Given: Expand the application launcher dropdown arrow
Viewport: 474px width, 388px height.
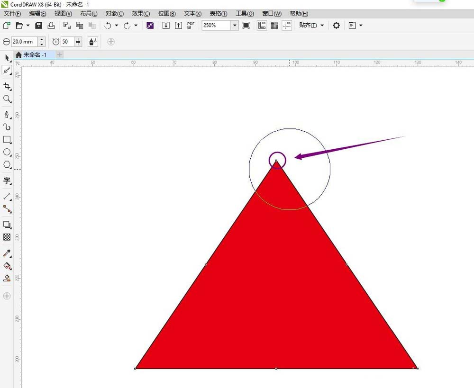Looking at the screenshot, I should (361, 26).
